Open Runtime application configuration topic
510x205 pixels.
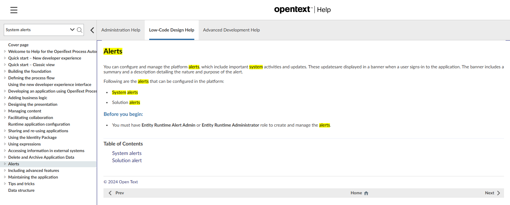(39, 124)
